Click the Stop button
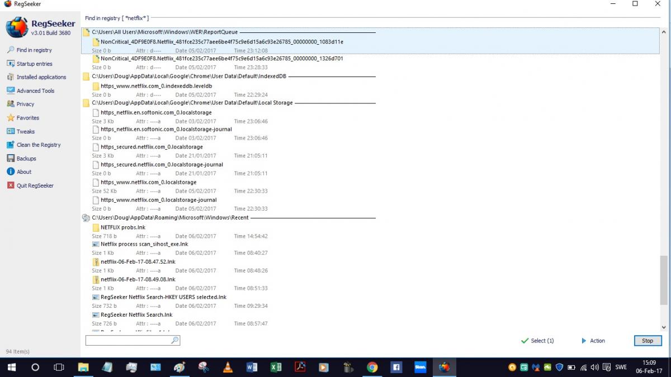This screenshot has height=377, width=671. [648, 341]
